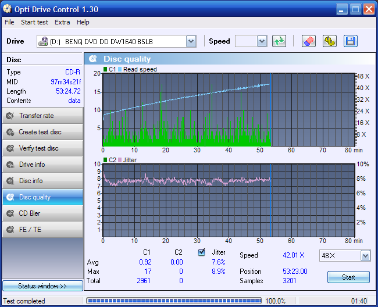
Task: Click the Transfer rate disc icon
Action: [x=10, y=116]
